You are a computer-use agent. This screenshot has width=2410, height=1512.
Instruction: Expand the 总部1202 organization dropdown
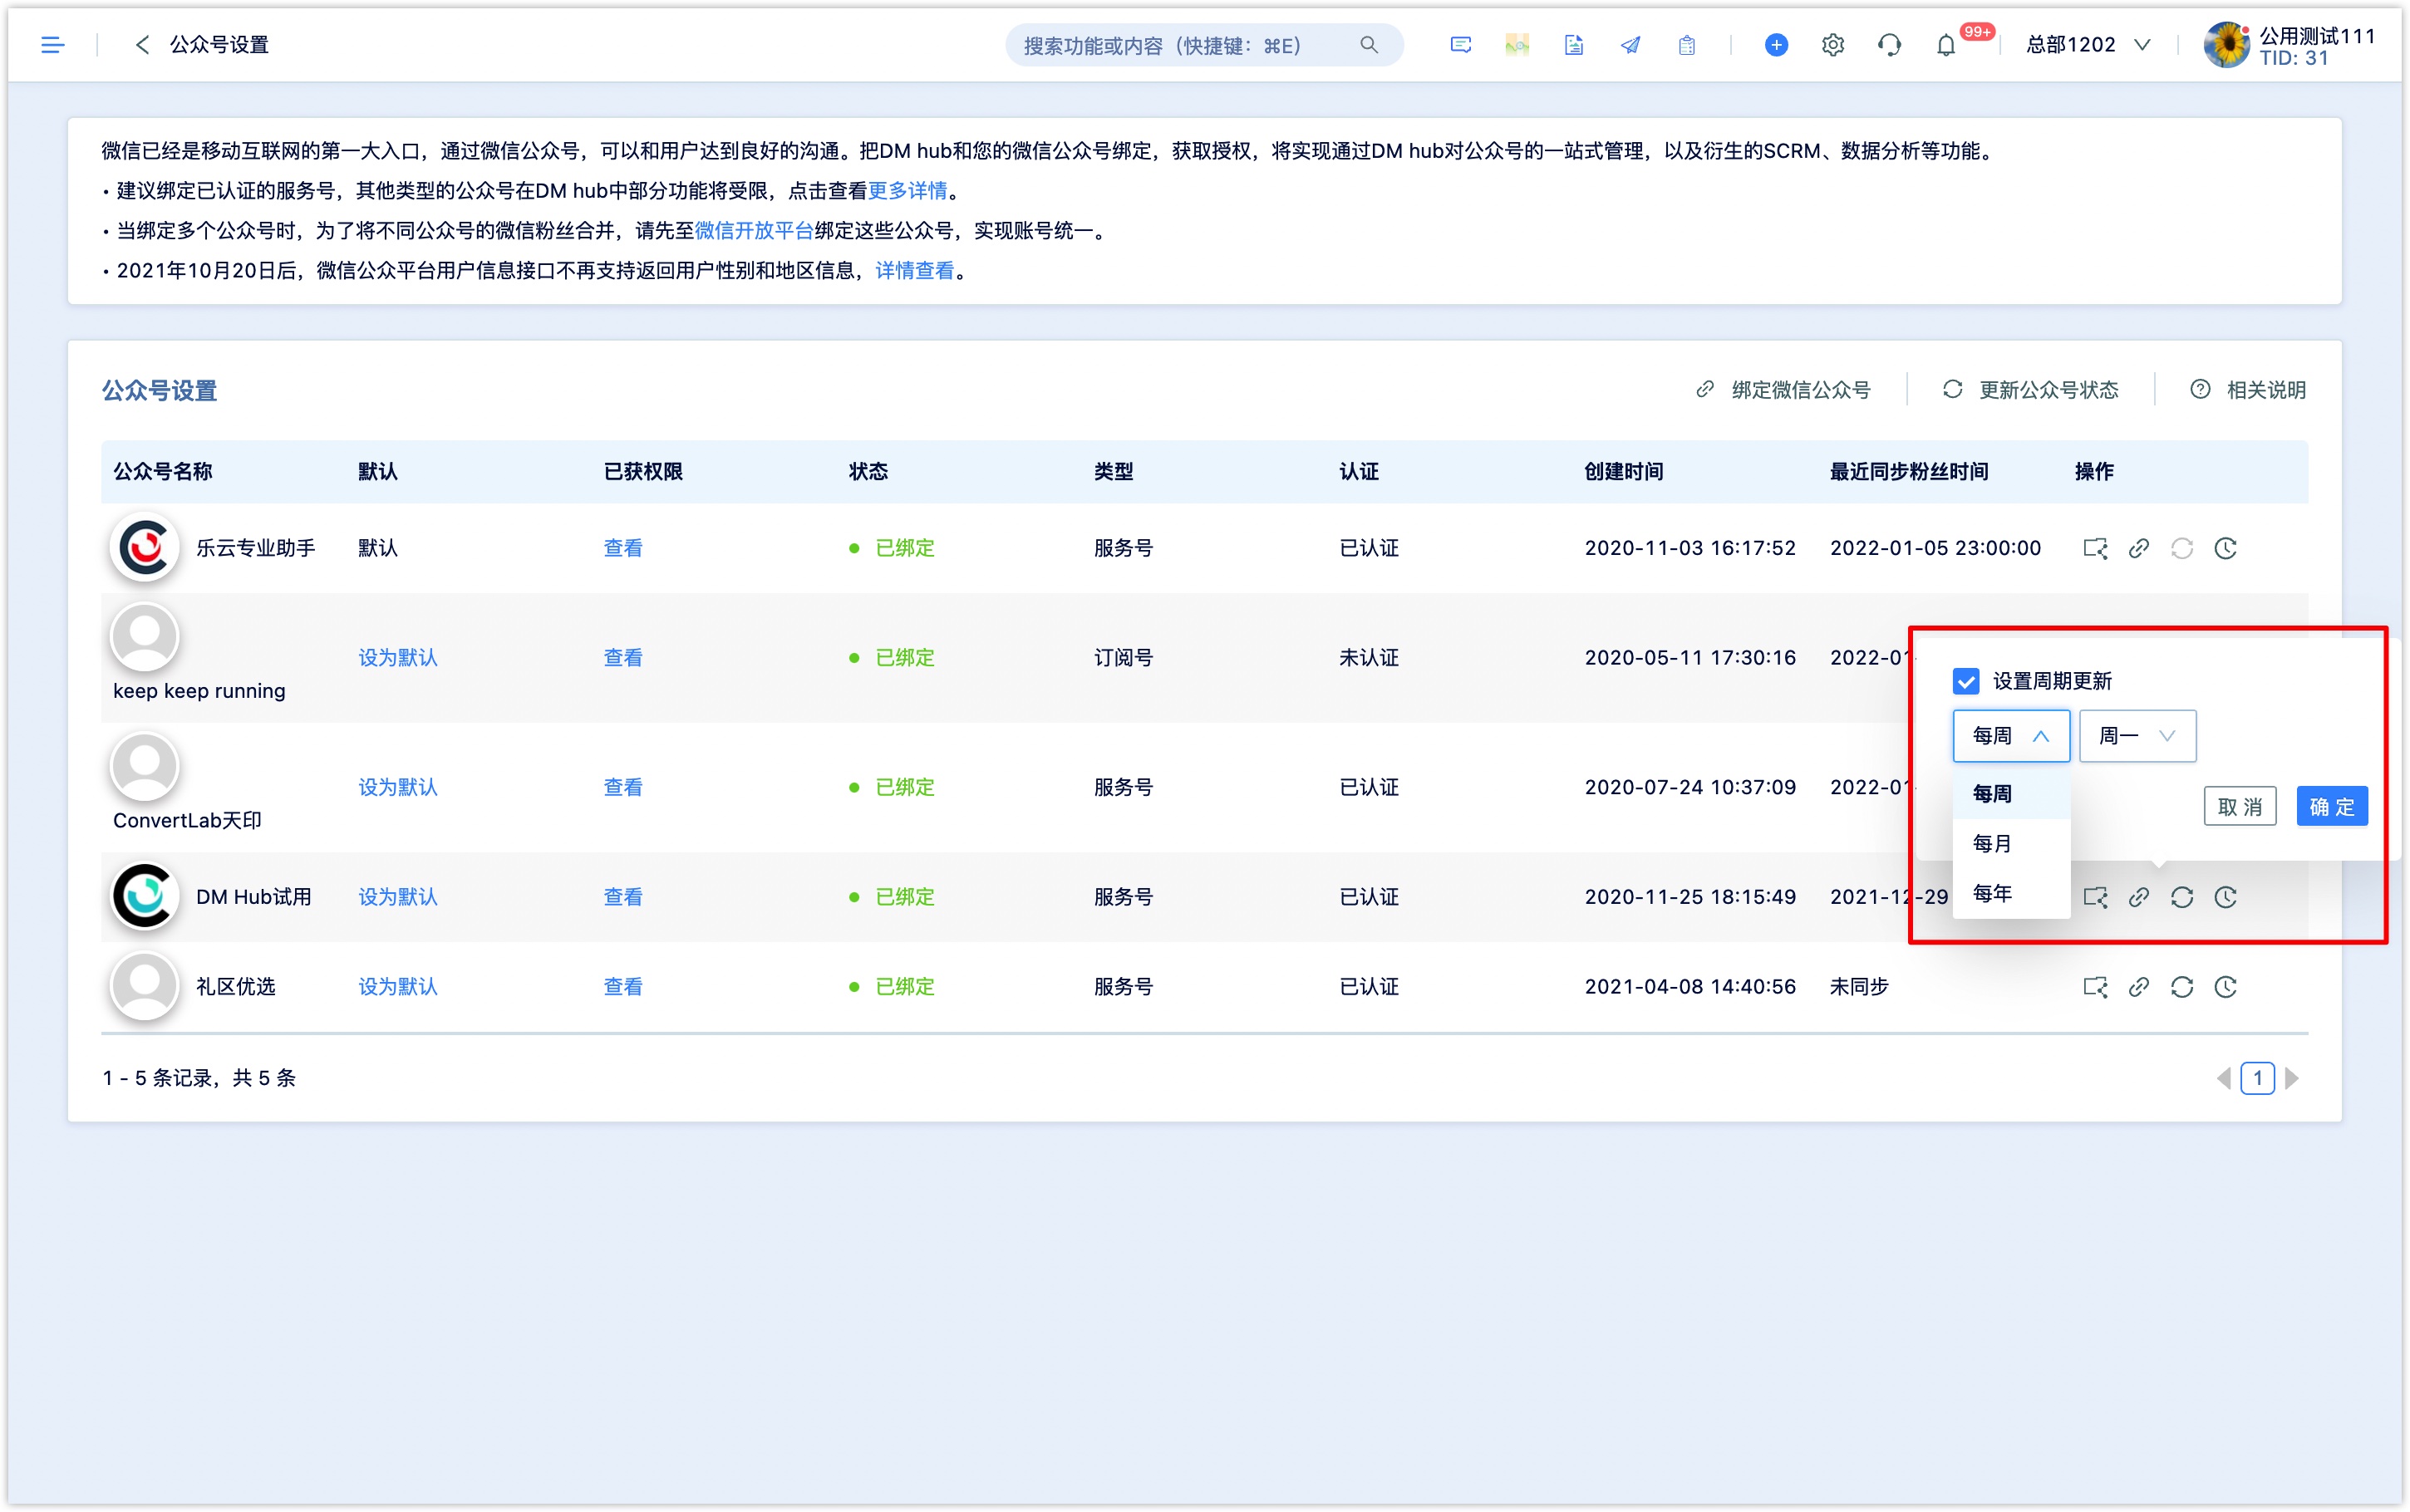coord(2087,45)
